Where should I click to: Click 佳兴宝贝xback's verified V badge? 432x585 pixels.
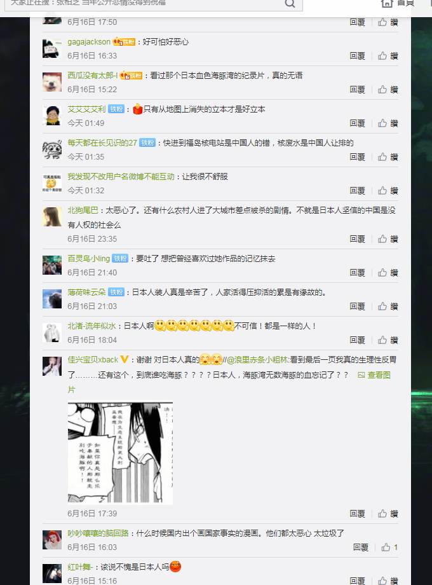click(124, 359)
